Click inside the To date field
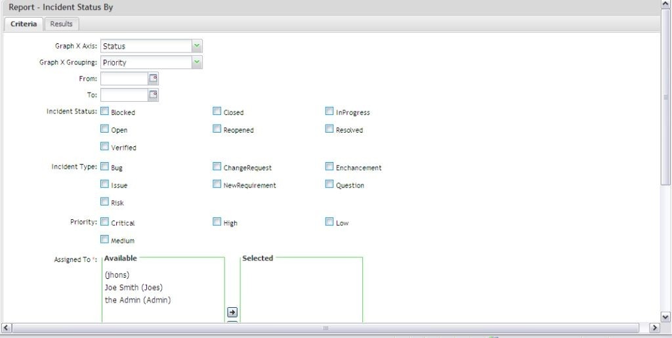 tap(124, 95)
